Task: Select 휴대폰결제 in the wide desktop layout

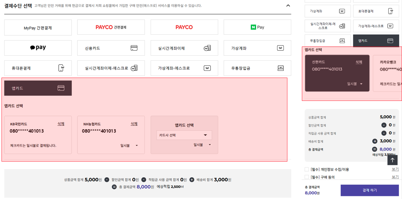Action: (x=38, y=68)
